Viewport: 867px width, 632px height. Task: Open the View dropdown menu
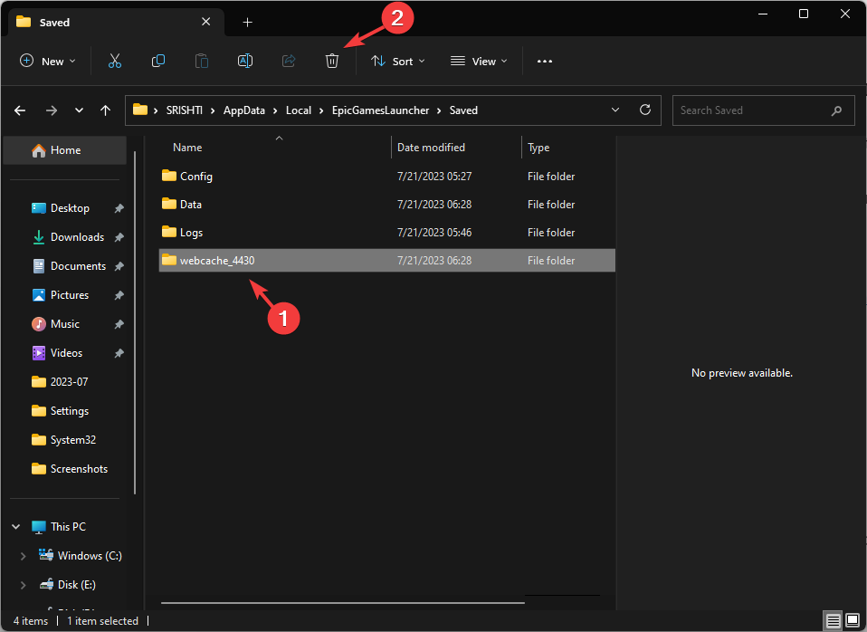coord(479,61)
